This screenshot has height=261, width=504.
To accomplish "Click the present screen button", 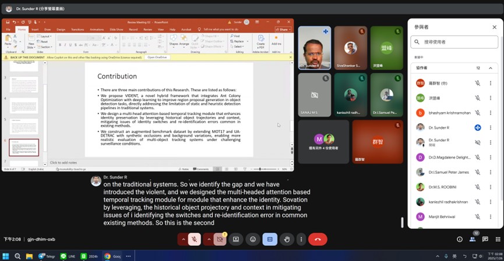I will [236, 239].
